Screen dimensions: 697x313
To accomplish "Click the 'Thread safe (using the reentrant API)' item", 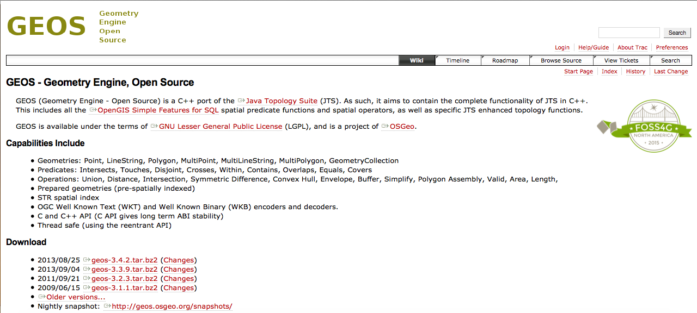I will click(105, 226).
